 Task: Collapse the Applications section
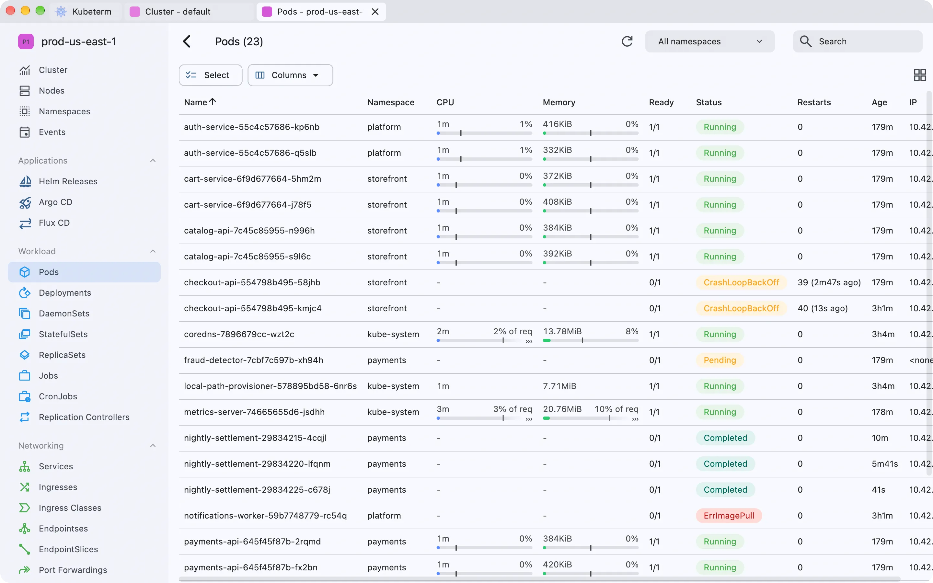click(153, 161)
